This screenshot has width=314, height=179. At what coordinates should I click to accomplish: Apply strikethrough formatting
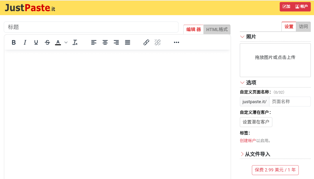pyautogui.click(x=47, y=42)
